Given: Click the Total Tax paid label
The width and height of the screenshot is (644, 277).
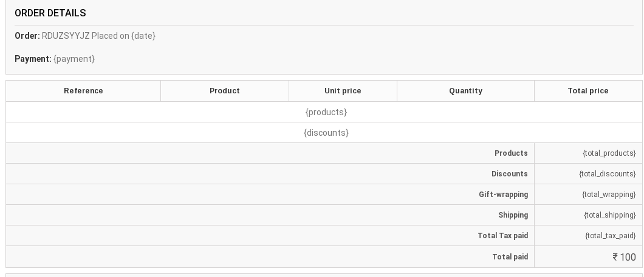Looking at the screenshot, I should click(502, 236).
